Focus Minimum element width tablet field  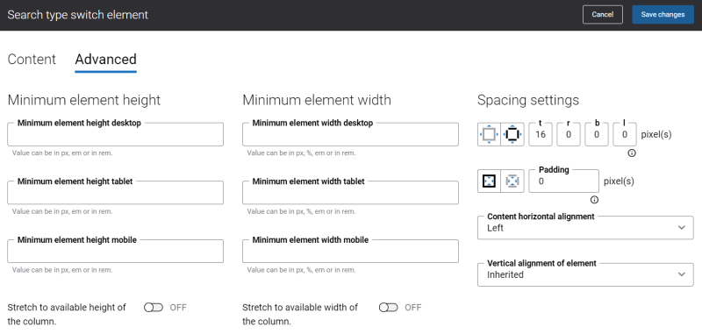350,193
